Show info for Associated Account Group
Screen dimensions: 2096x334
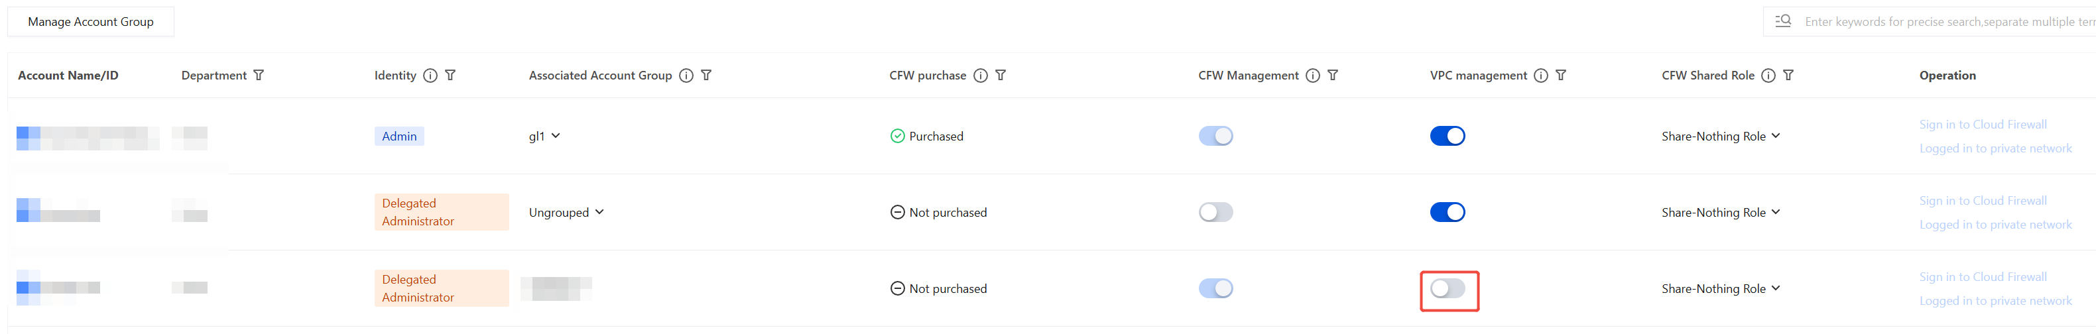(687, 75)
